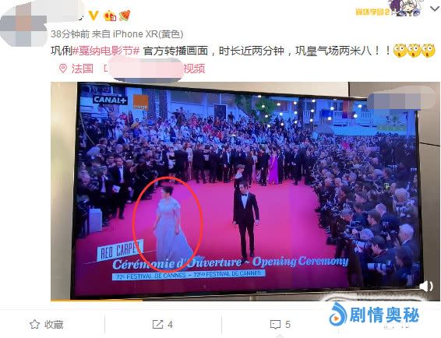Open the comments bubble icon
Screen dimensions: 441x338
click(x=275, y=325)
